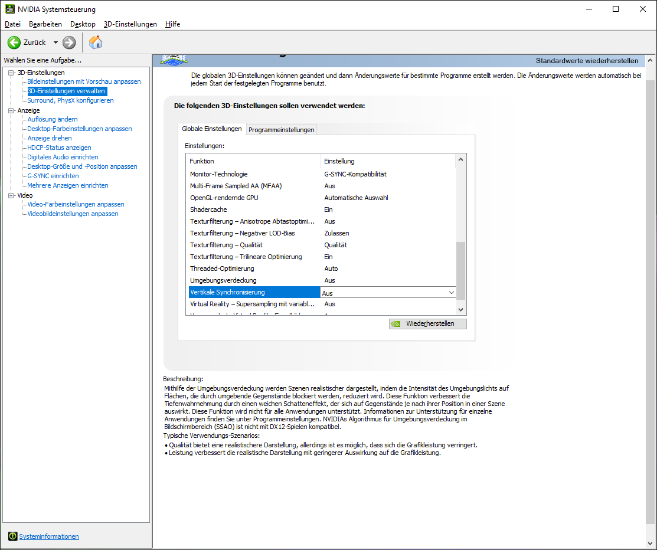The height and width of the screenshot is (550, 657).
Task: Open the Datei menu
Action: coord(12,24)
